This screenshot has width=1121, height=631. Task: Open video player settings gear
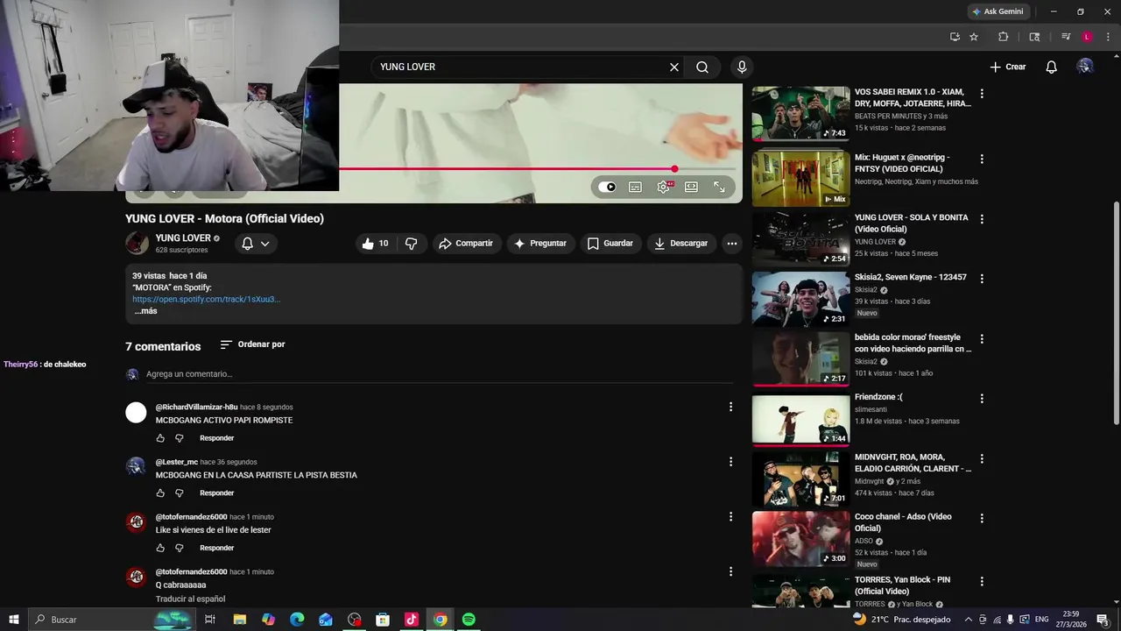click(664, 187)
